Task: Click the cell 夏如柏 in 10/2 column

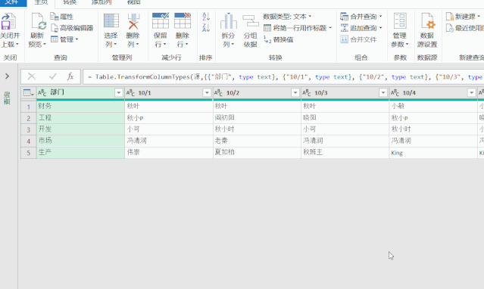Action: 257,152
